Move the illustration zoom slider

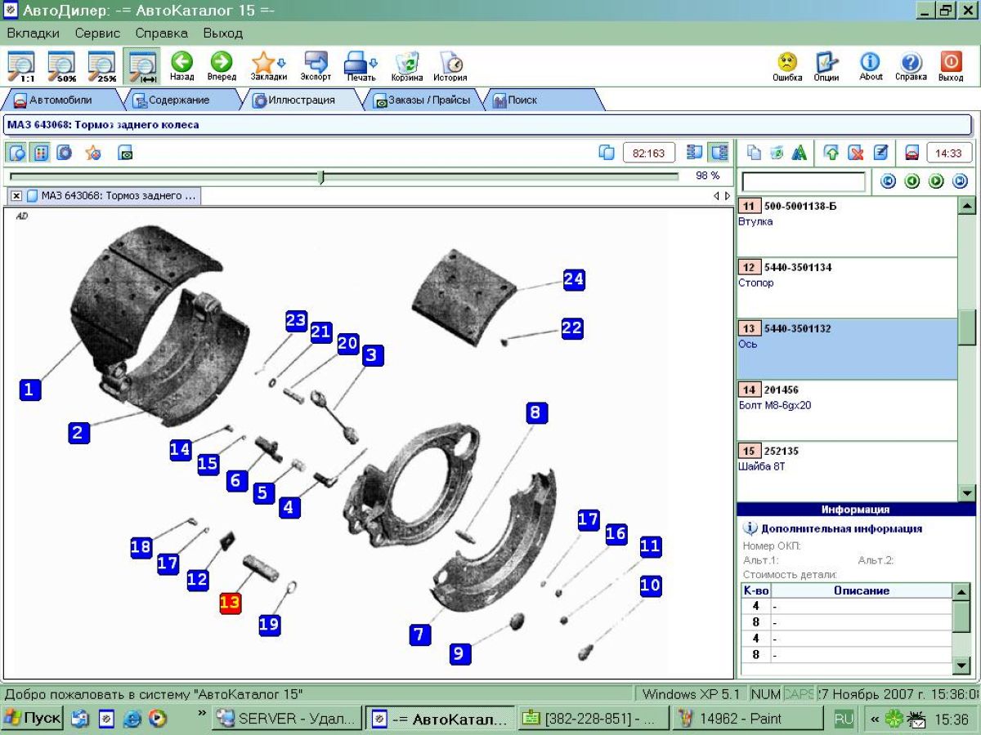click(x=321, y=176)
